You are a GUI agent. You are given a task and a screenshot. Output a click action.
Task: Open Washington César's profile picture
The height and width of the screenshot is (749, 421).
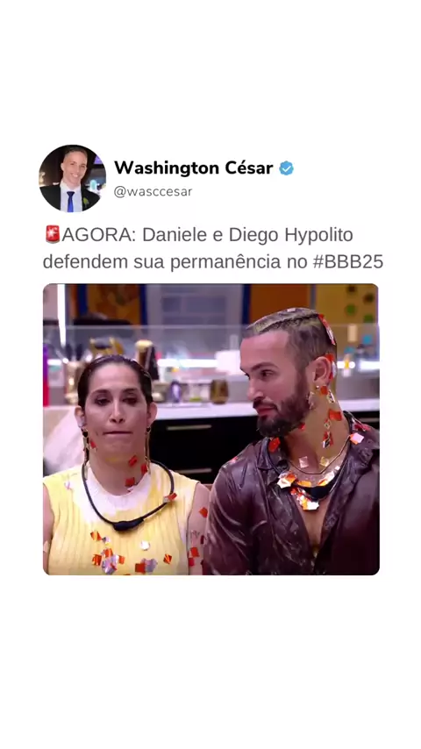[x=72, y=178]
